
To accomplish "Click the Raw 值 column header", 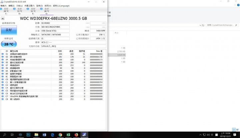I will [x=99, y=51].
